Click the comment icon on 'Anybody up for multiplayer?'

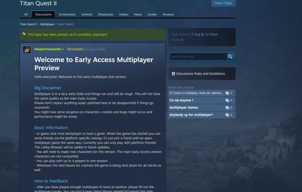click(x=227, y=115)
